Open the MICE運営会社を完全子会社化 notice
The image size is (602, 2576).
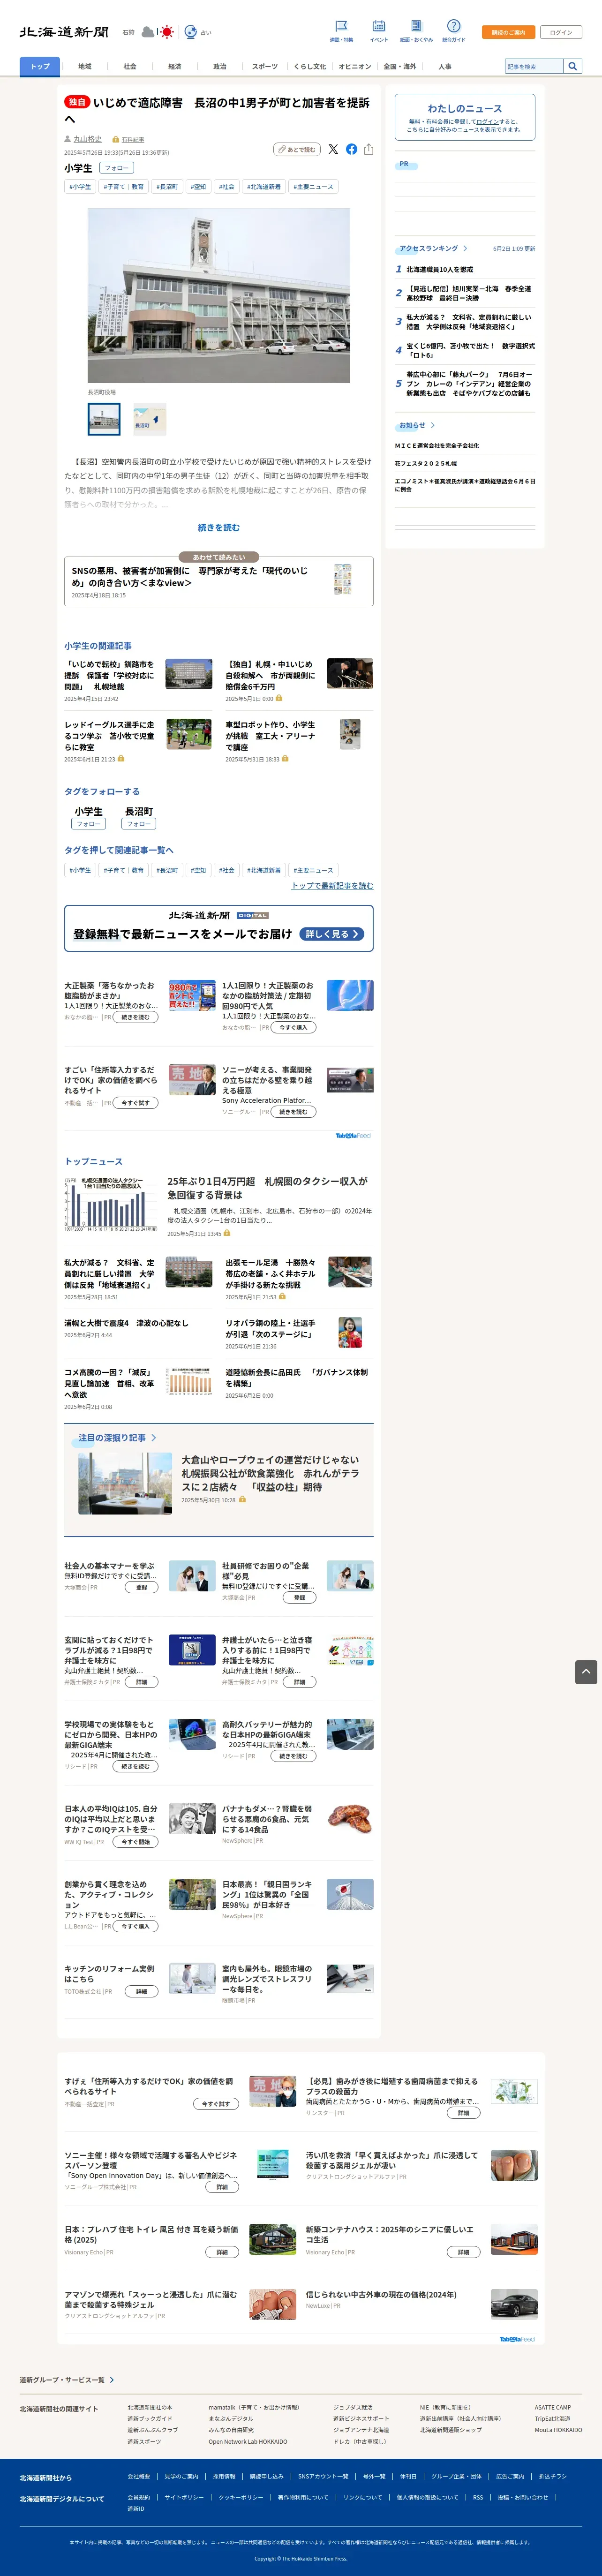coord(437,446)
